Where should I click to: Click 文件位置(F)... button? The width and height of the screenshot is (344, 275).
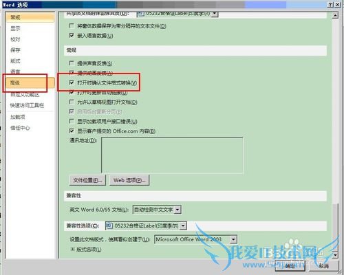click(87, 180)
